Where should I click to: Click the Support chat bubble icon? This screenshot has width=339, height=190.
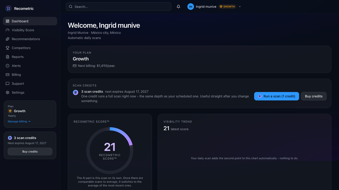tap(8, 84)
